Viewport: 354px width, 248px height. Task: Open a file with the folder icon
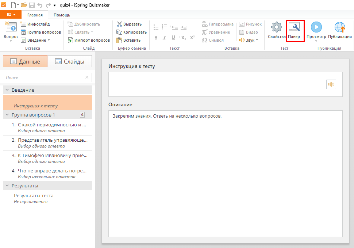tap(24, 5)
